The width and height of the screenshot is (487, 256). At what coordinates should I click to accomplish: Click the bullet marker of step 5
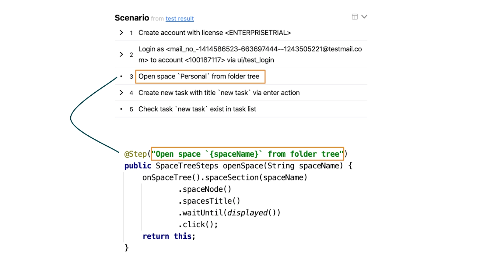(121, 109)
